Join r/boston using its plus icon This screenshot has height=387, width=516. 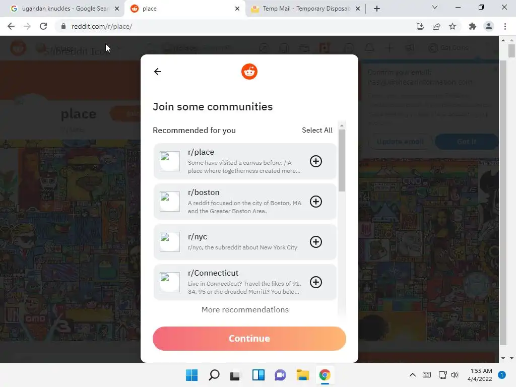tap(315, 202)
